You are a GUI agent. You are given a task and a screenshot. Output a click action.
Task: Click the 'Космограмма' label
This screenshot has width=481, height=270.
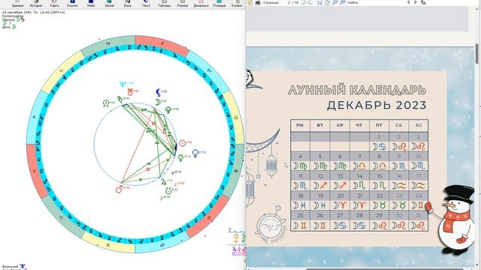pos(13,16)
